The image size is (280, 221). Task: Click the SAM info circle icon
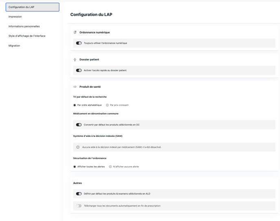pos(78,147)
